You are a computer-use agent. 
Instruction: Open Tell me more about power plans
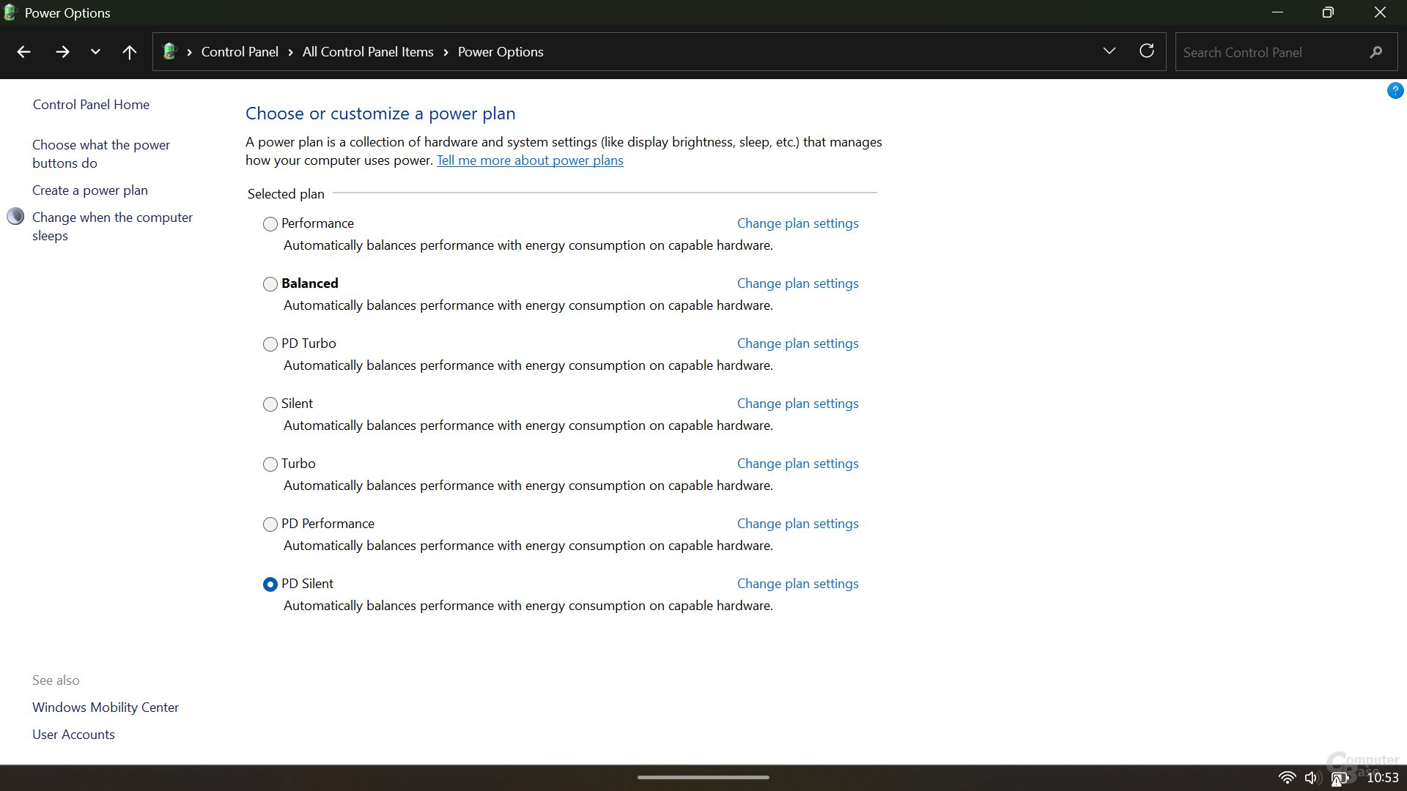[x=530, y=160]
